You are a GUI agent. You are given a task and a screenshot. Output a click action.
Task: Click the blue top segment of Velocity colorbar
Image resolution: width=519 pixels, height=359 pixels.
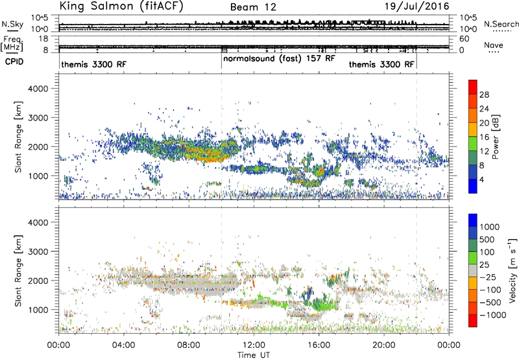pos(473,220)
